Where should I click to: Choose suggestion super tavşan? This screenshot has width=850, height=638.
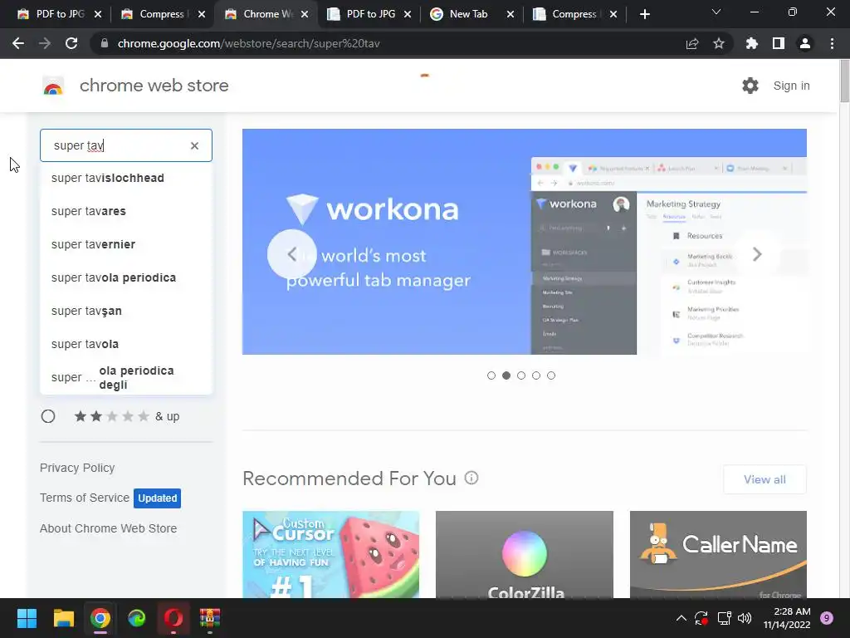click(x=126, y=311)
